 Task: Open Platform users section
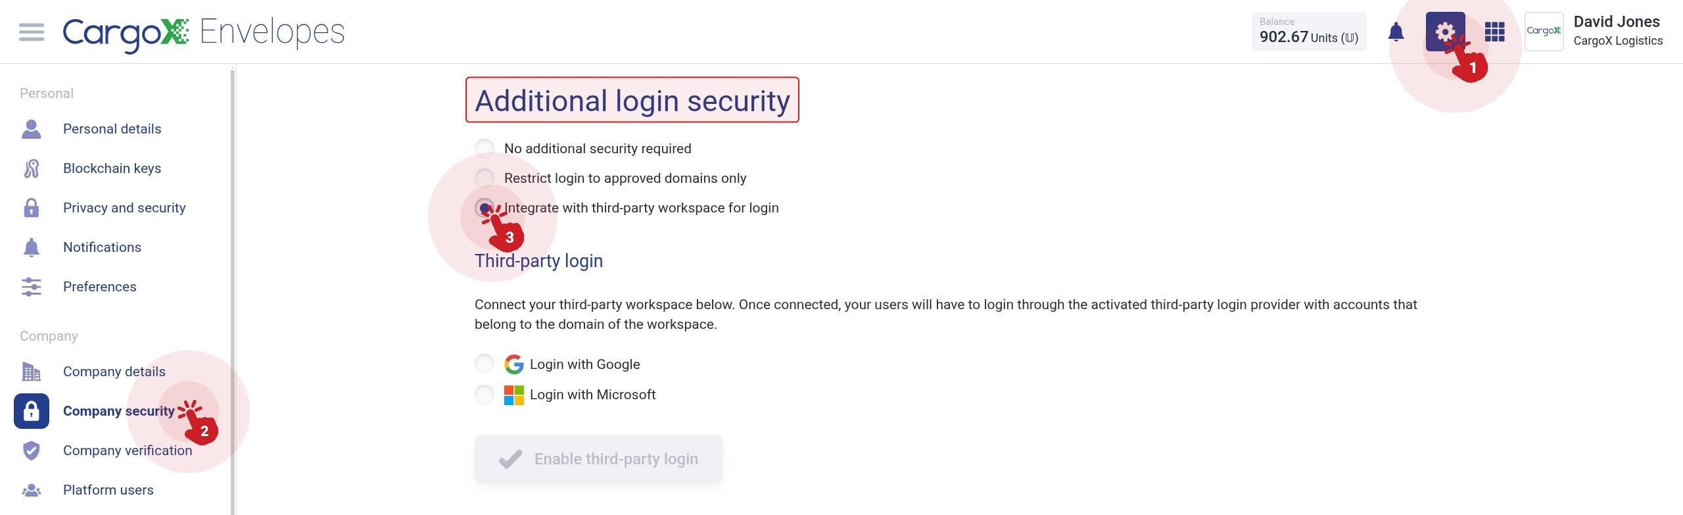(108, 490)
